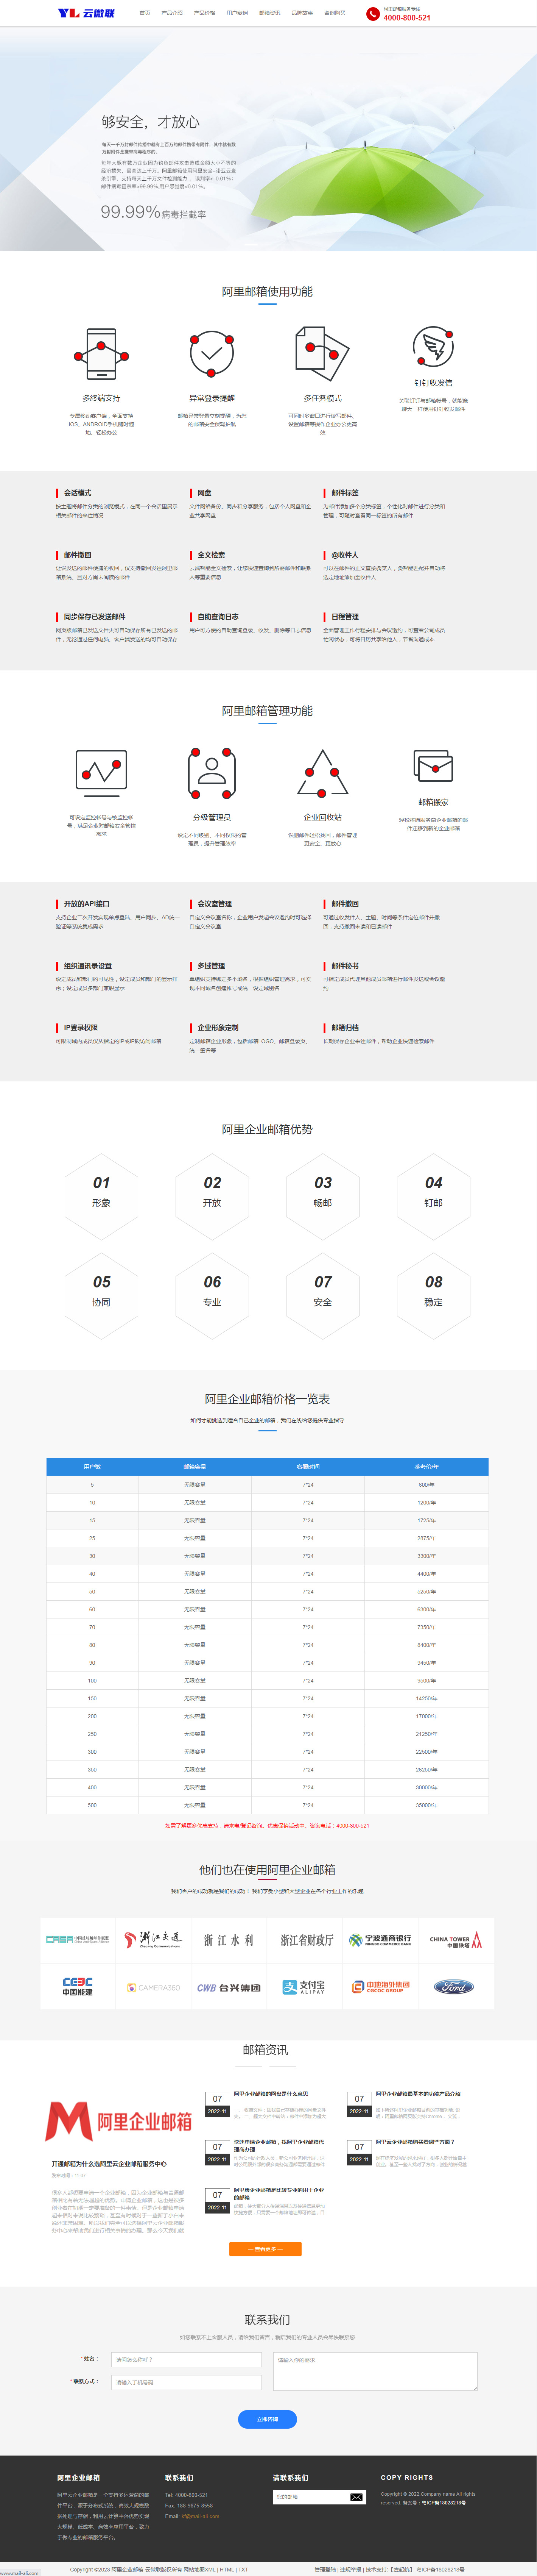
Task: Click the 用户数 table header
Action: [92, 1467]
